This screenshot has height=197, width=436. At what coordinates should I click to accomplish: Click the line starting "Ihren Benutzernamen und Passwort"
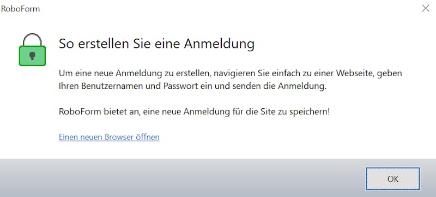point(192,87)
